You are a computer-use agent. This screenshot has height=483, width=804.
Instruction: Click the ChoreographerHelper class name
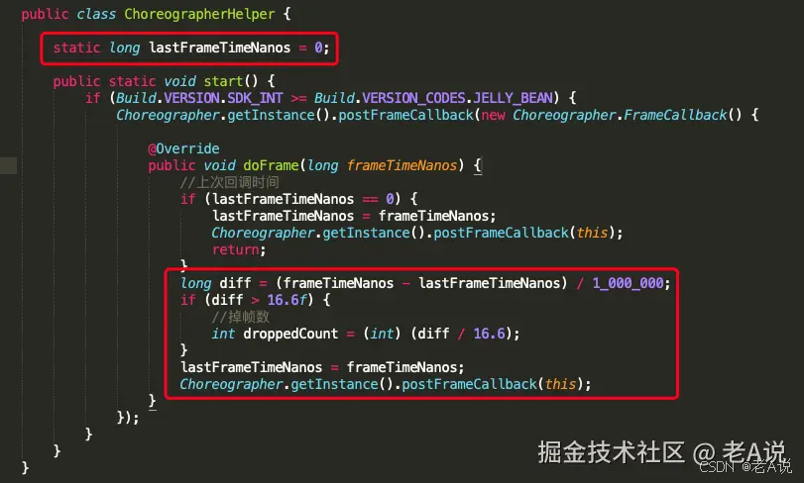[199, 14]
